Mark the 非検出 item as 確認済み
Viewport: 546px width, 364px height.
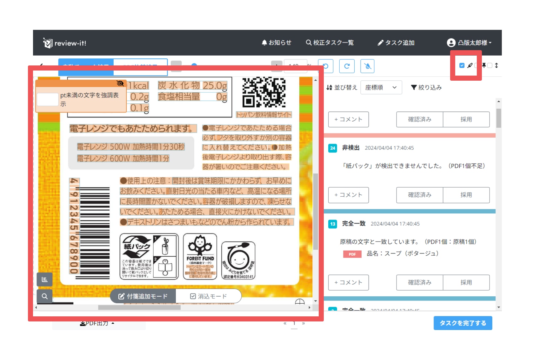pos(420,195)
